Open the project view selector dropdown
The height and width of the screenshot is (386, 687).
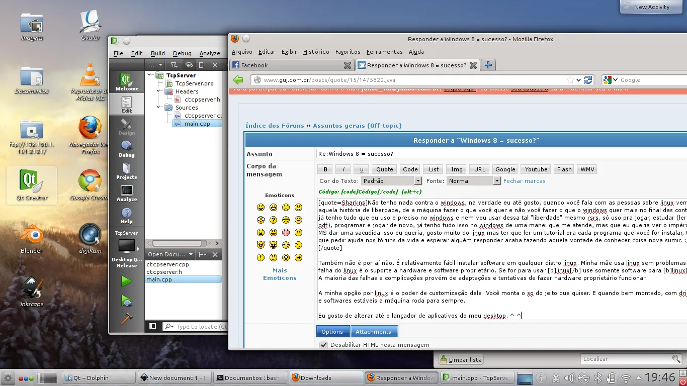pyautogui.click(x=156, y=65)
